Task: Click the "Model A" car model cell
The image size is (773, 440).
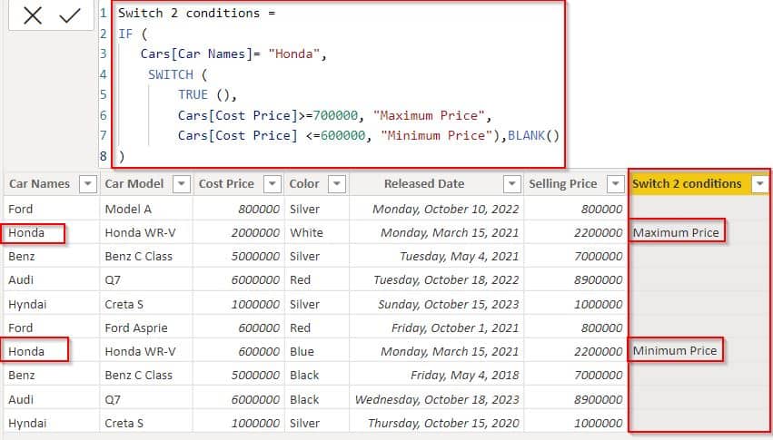Action: click(128, 210)
